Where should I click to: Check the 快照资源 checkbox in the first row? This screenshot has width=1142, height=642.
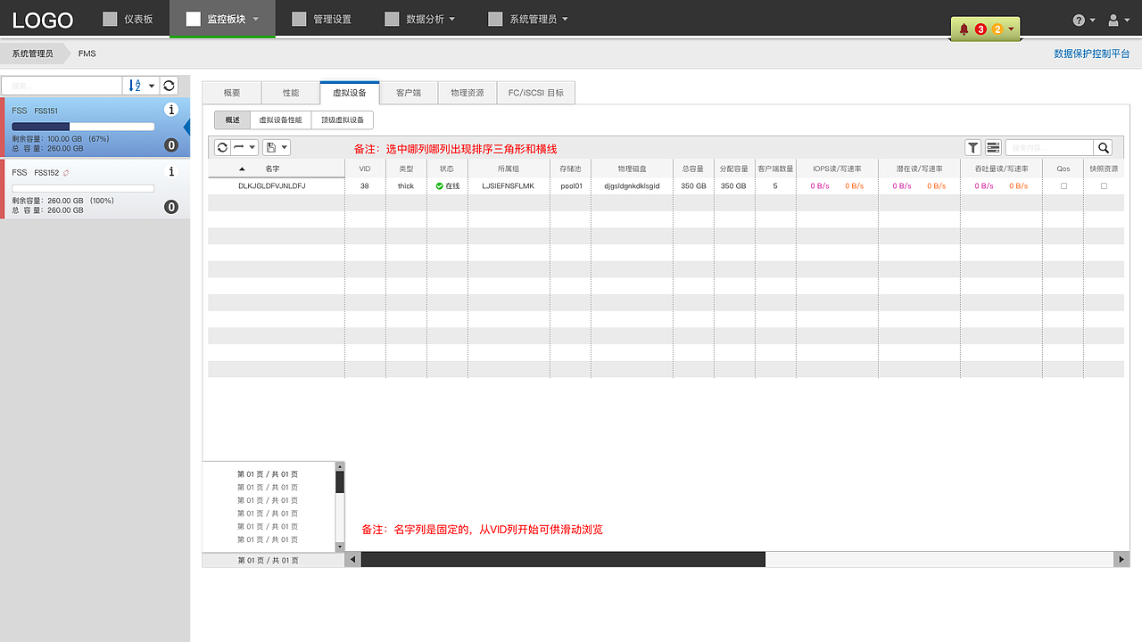coord(1104,185)
